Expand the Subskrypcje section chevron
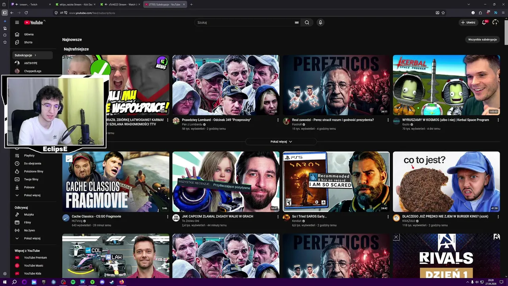 [35, 55]
